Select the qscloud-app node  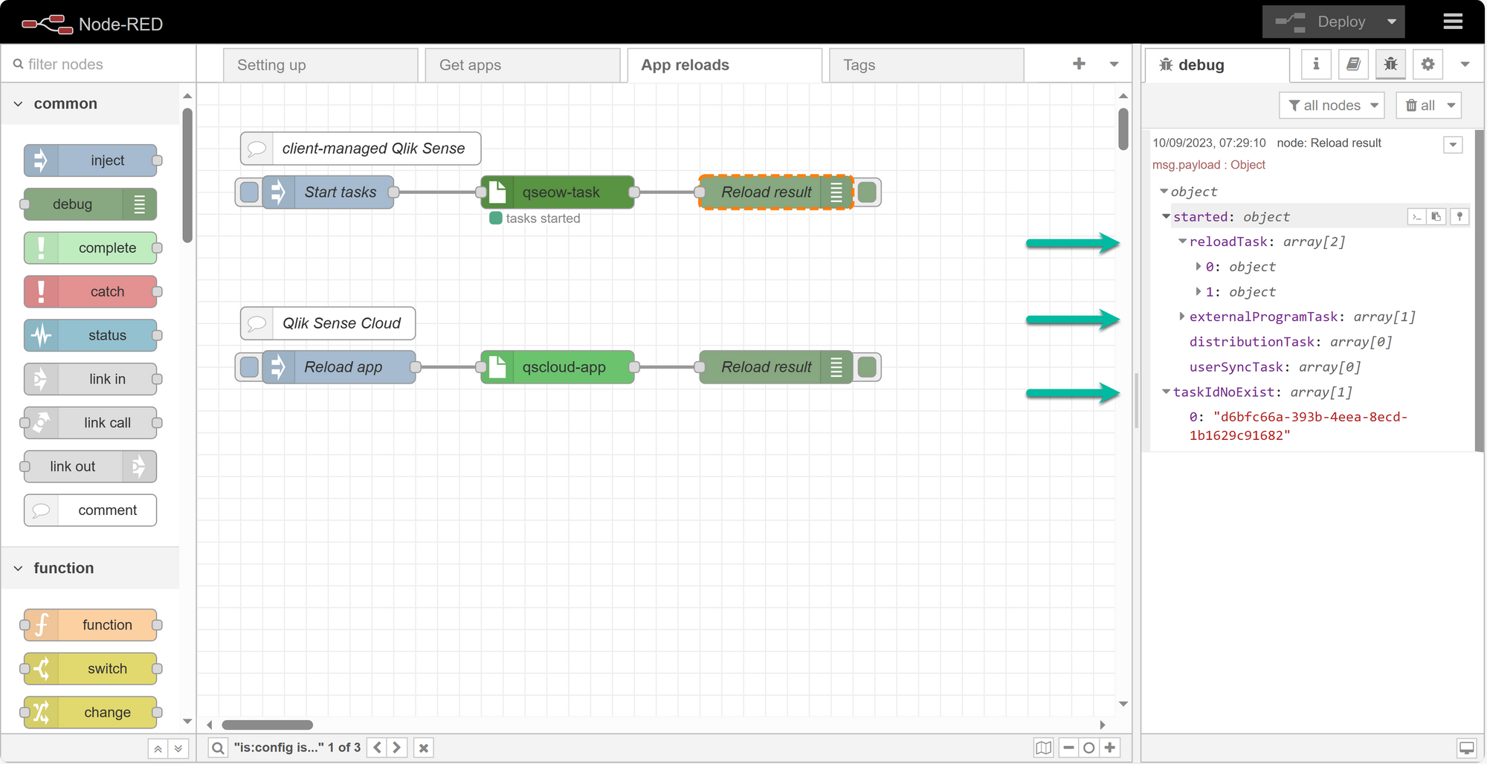pos(558,367)
